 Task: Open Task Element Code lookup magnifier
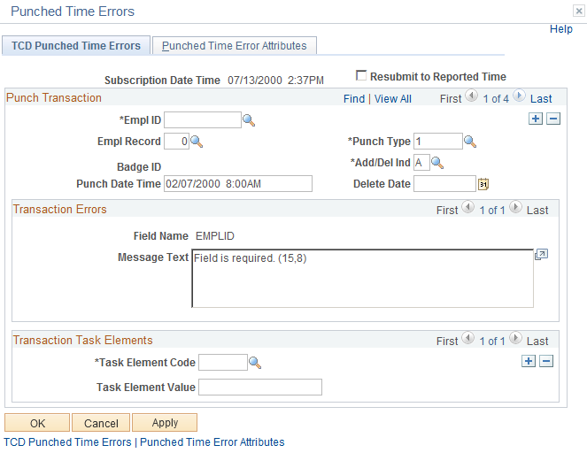(255, 363)
